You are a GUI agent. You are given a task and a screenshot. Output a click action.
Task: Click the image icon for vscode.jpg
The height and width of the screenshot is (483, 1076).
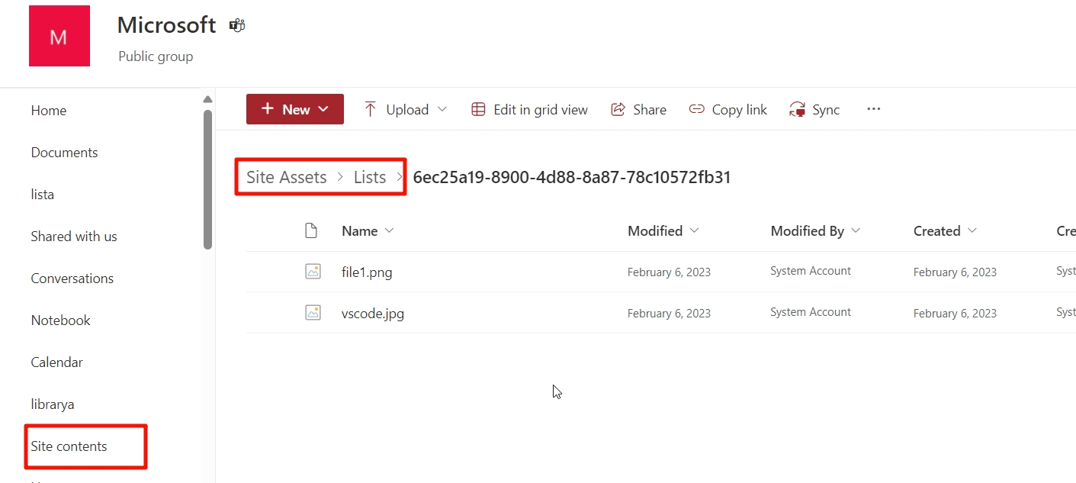313,312
